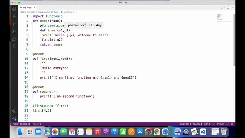245x138 pixels.
Task: Open Calendar from the Dock
Action: coord(72,131)
